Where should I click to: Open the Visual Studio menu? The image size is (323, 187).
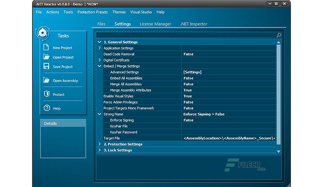141,12
